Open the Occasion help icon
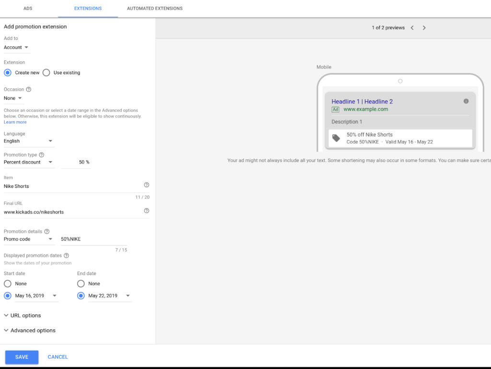 [28, 89]
